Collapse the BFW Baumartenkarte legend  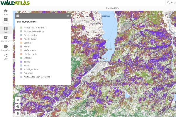pos(67,22)
